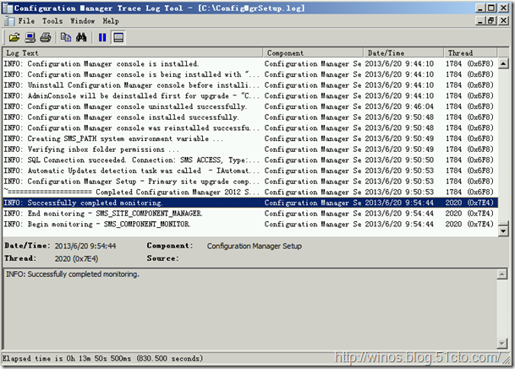Click details pane scroll up arrow

pos(501,274)
